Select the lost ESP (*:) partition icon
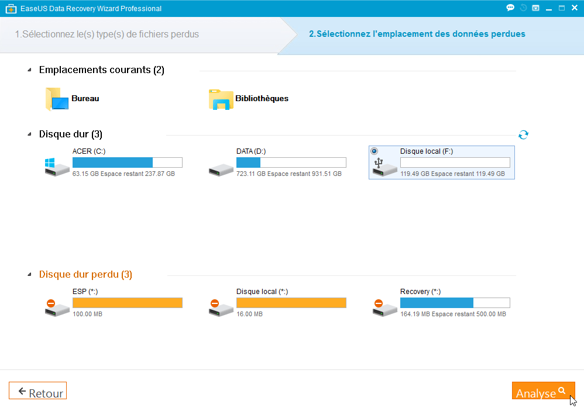584x408 pixels. tap(57, 308)
